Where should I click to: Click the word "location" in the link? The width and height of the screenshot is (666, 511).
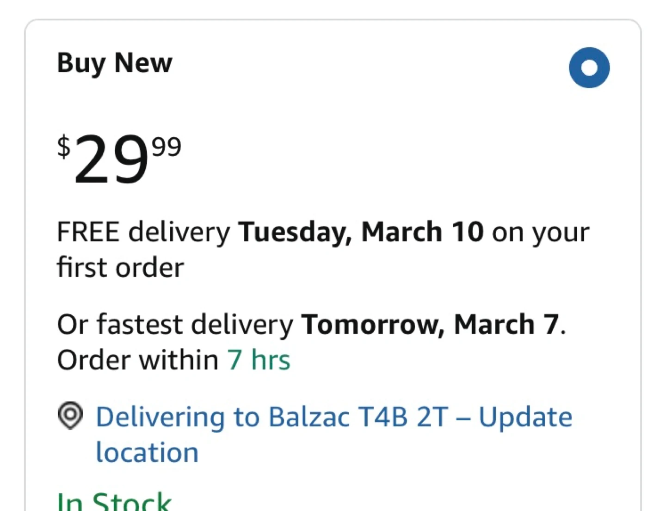pos(147,452)
